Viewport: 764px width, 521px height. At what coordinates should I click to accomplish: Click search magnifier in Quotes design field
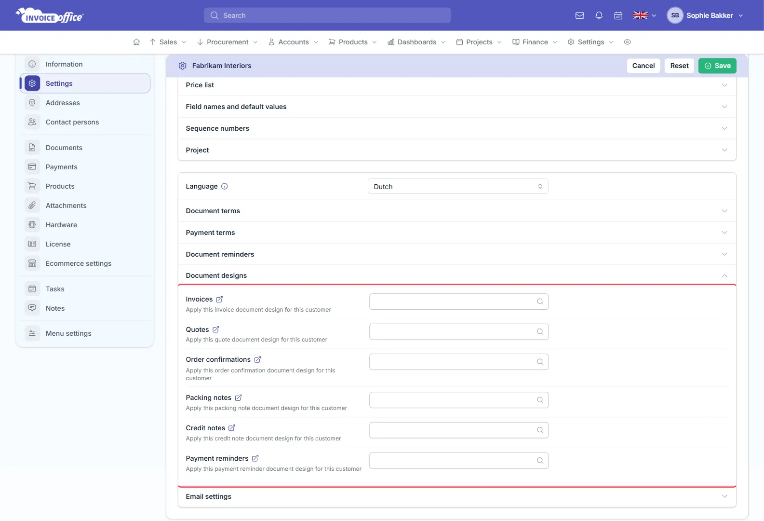[540, 332]
